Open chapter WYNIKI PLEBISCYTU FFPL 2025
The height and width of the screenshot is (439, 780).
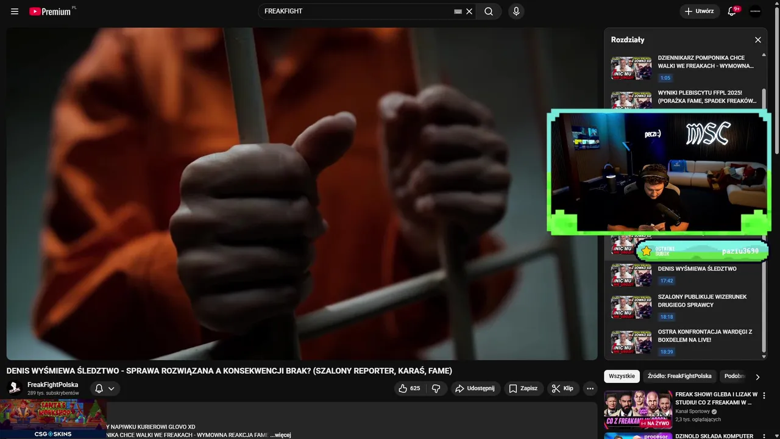[x=707, y=97]
